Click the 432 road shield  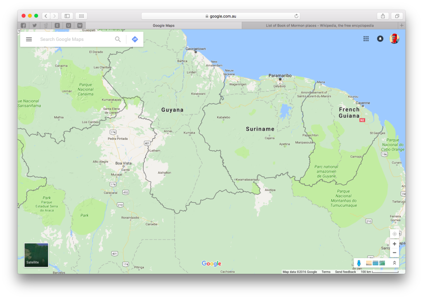click(126, 192)
